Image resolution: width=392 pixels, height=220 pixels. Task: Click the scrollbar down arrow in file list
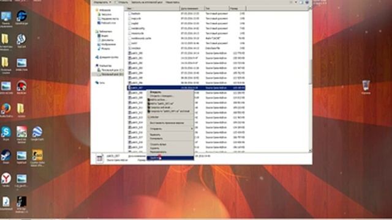pos(311,151)
